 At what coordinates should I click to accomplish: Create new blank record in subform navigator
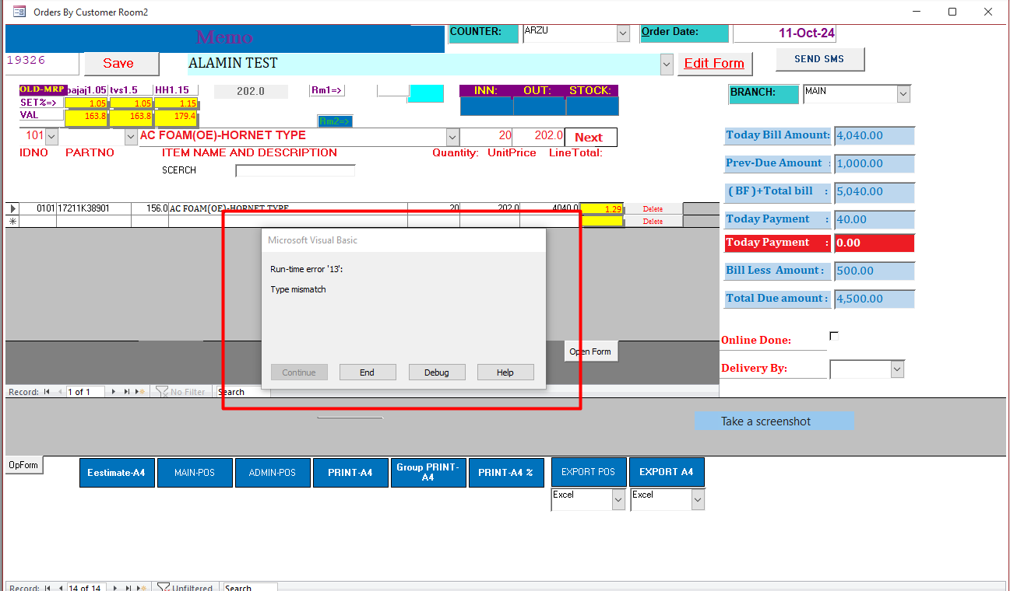141,392
